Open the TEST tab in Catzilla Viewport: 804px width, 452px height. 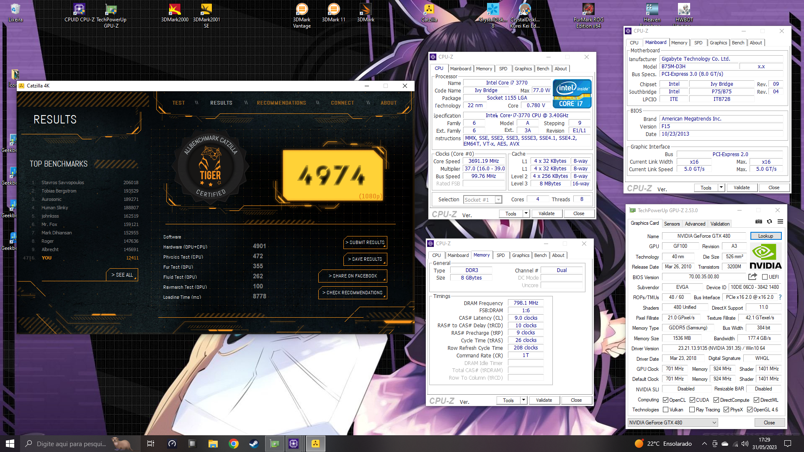[x=178, y=103]
